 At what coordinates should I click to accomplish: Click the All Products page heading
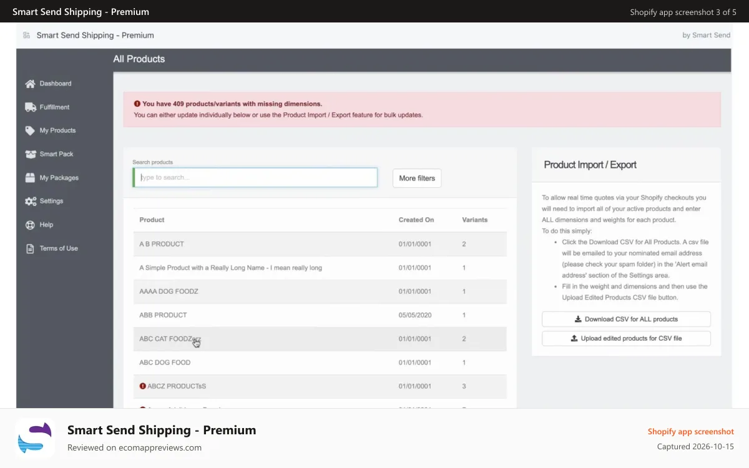coord(139,59)
